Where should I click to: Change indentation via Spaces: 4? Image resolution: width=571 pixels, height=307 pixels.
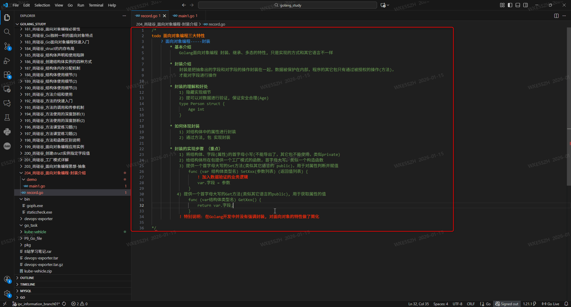441,304
